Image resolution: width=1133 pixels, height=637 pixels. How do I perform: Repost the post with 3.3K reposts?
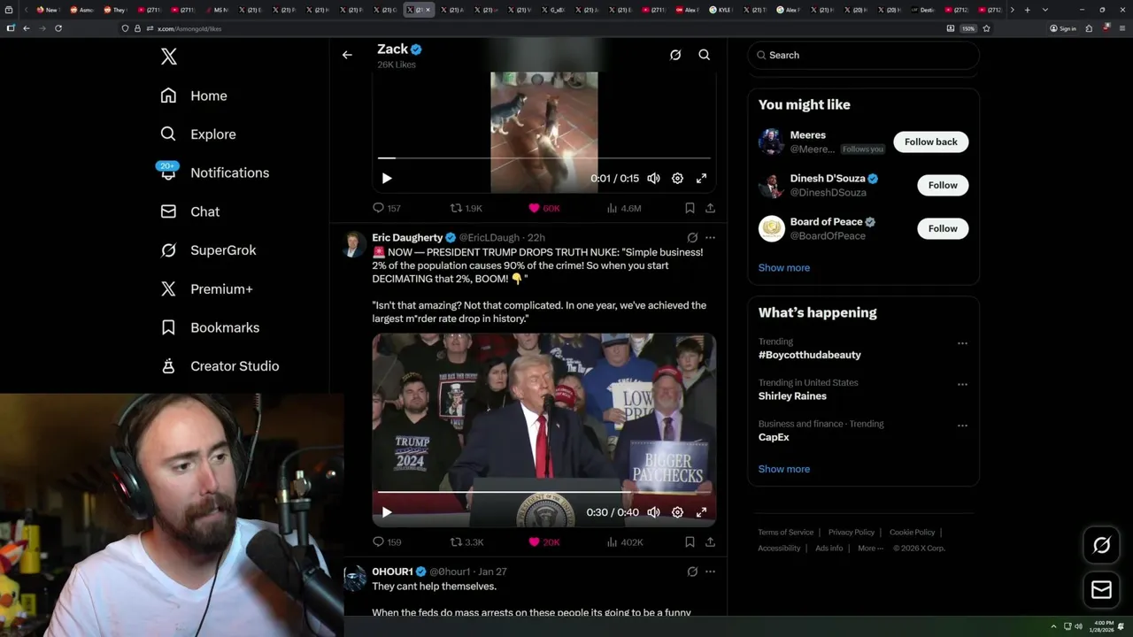(x=466, y=541)
